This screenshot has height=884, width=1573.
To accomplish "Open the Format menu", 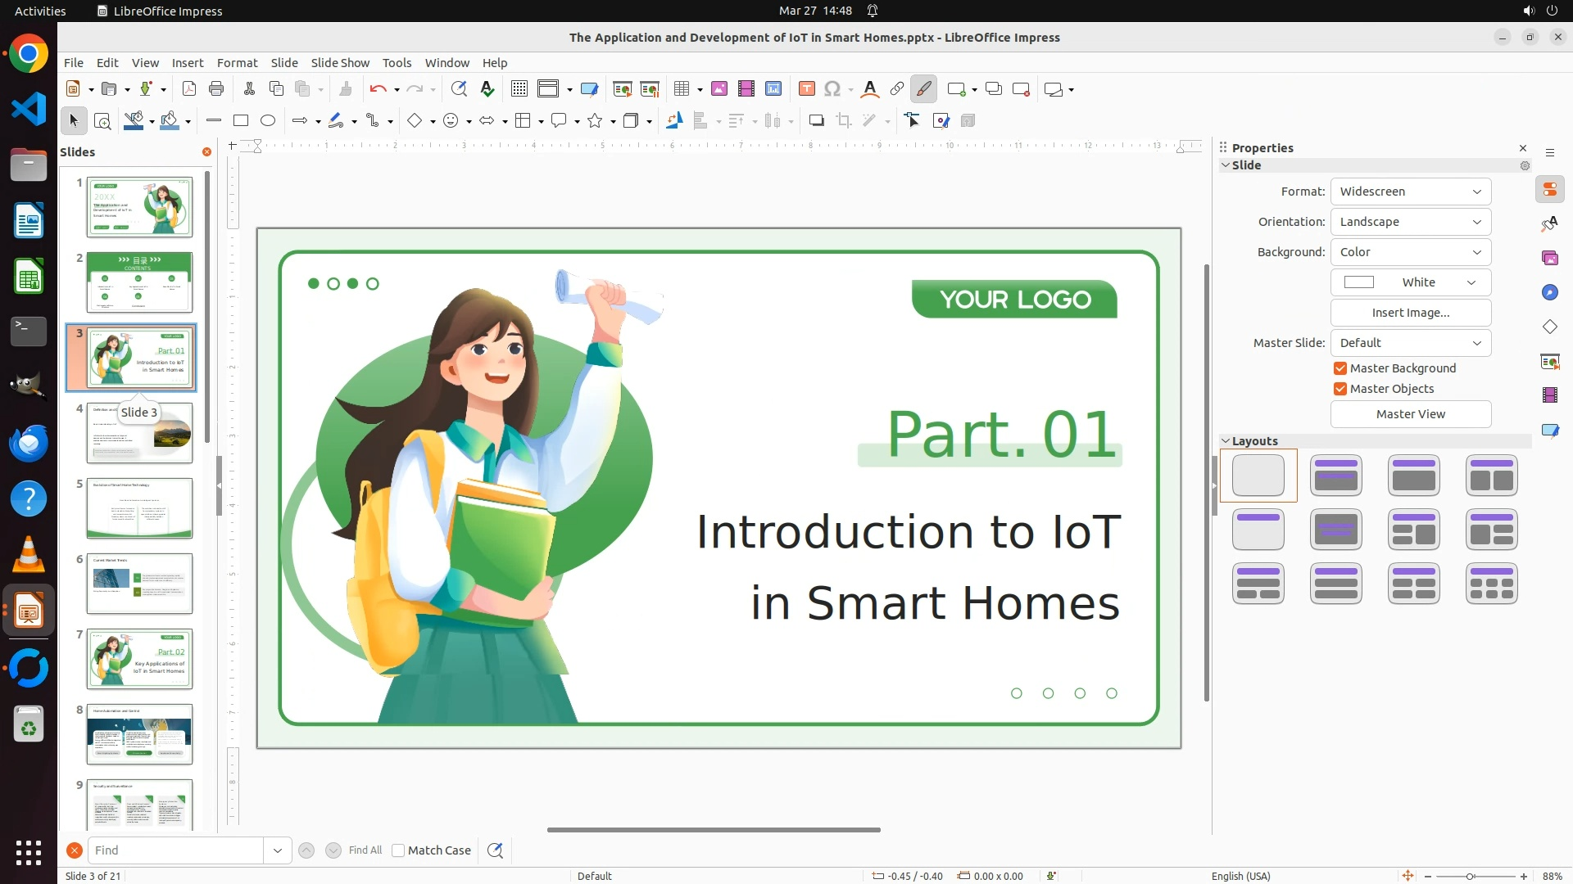I will pos(237,63).
